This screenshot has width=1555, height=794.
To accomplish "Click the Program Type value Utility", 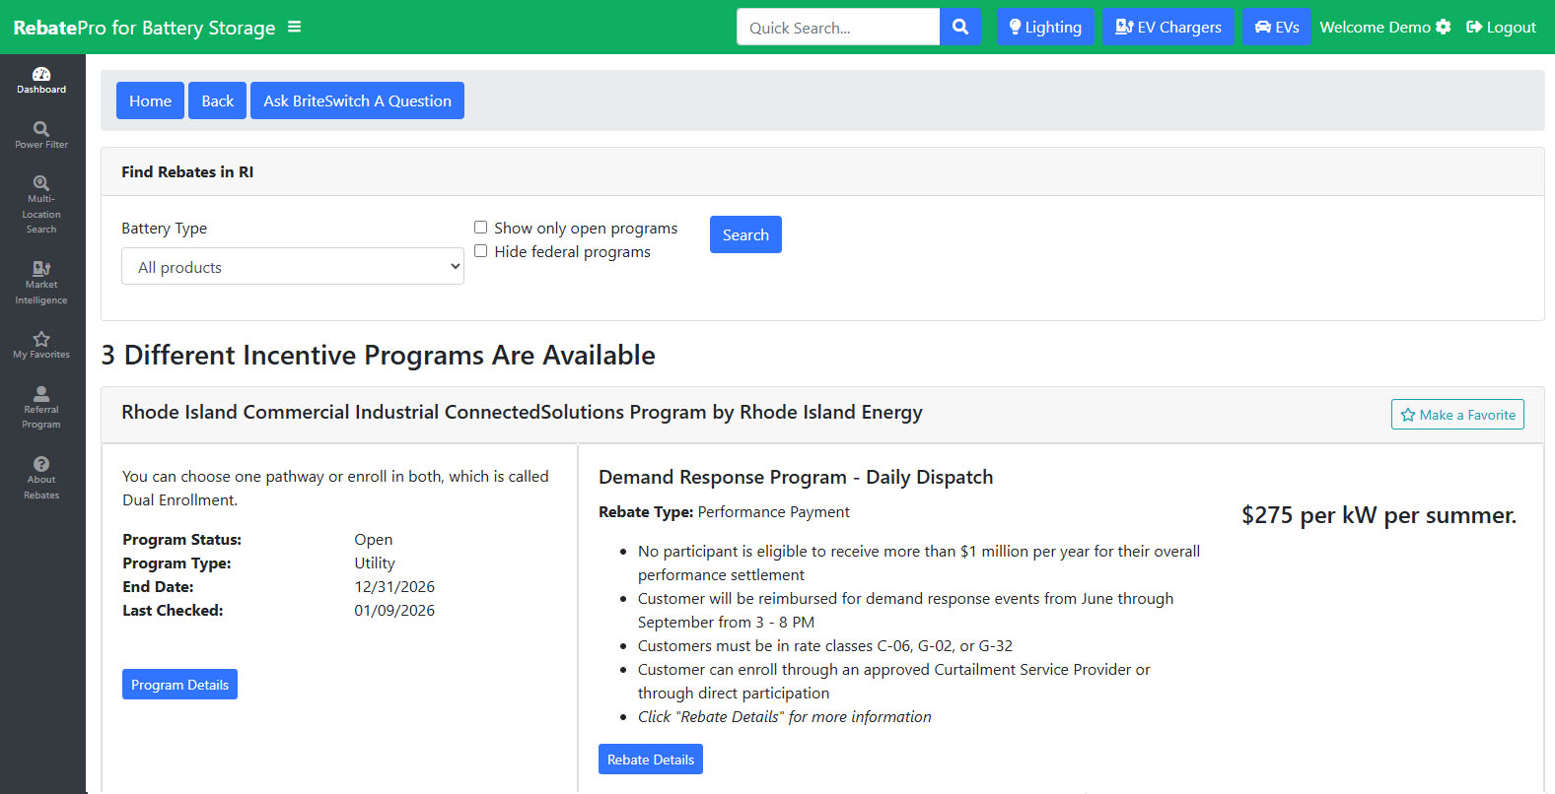I will (375, 562).
